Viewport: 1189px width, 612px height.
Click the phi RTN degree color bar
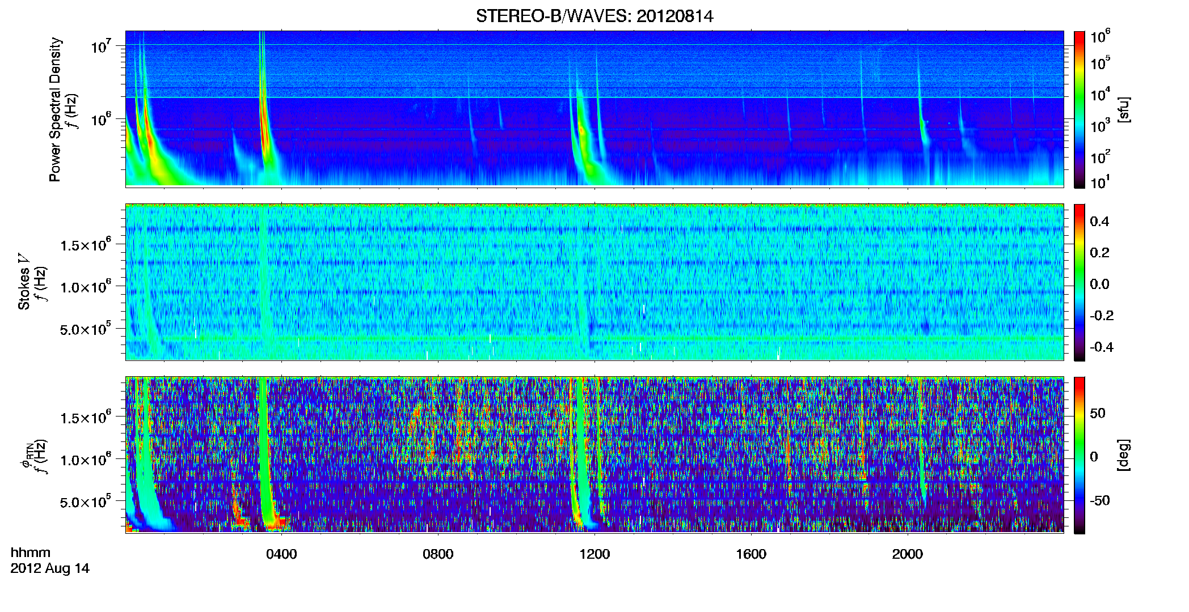coord(1080,455)
